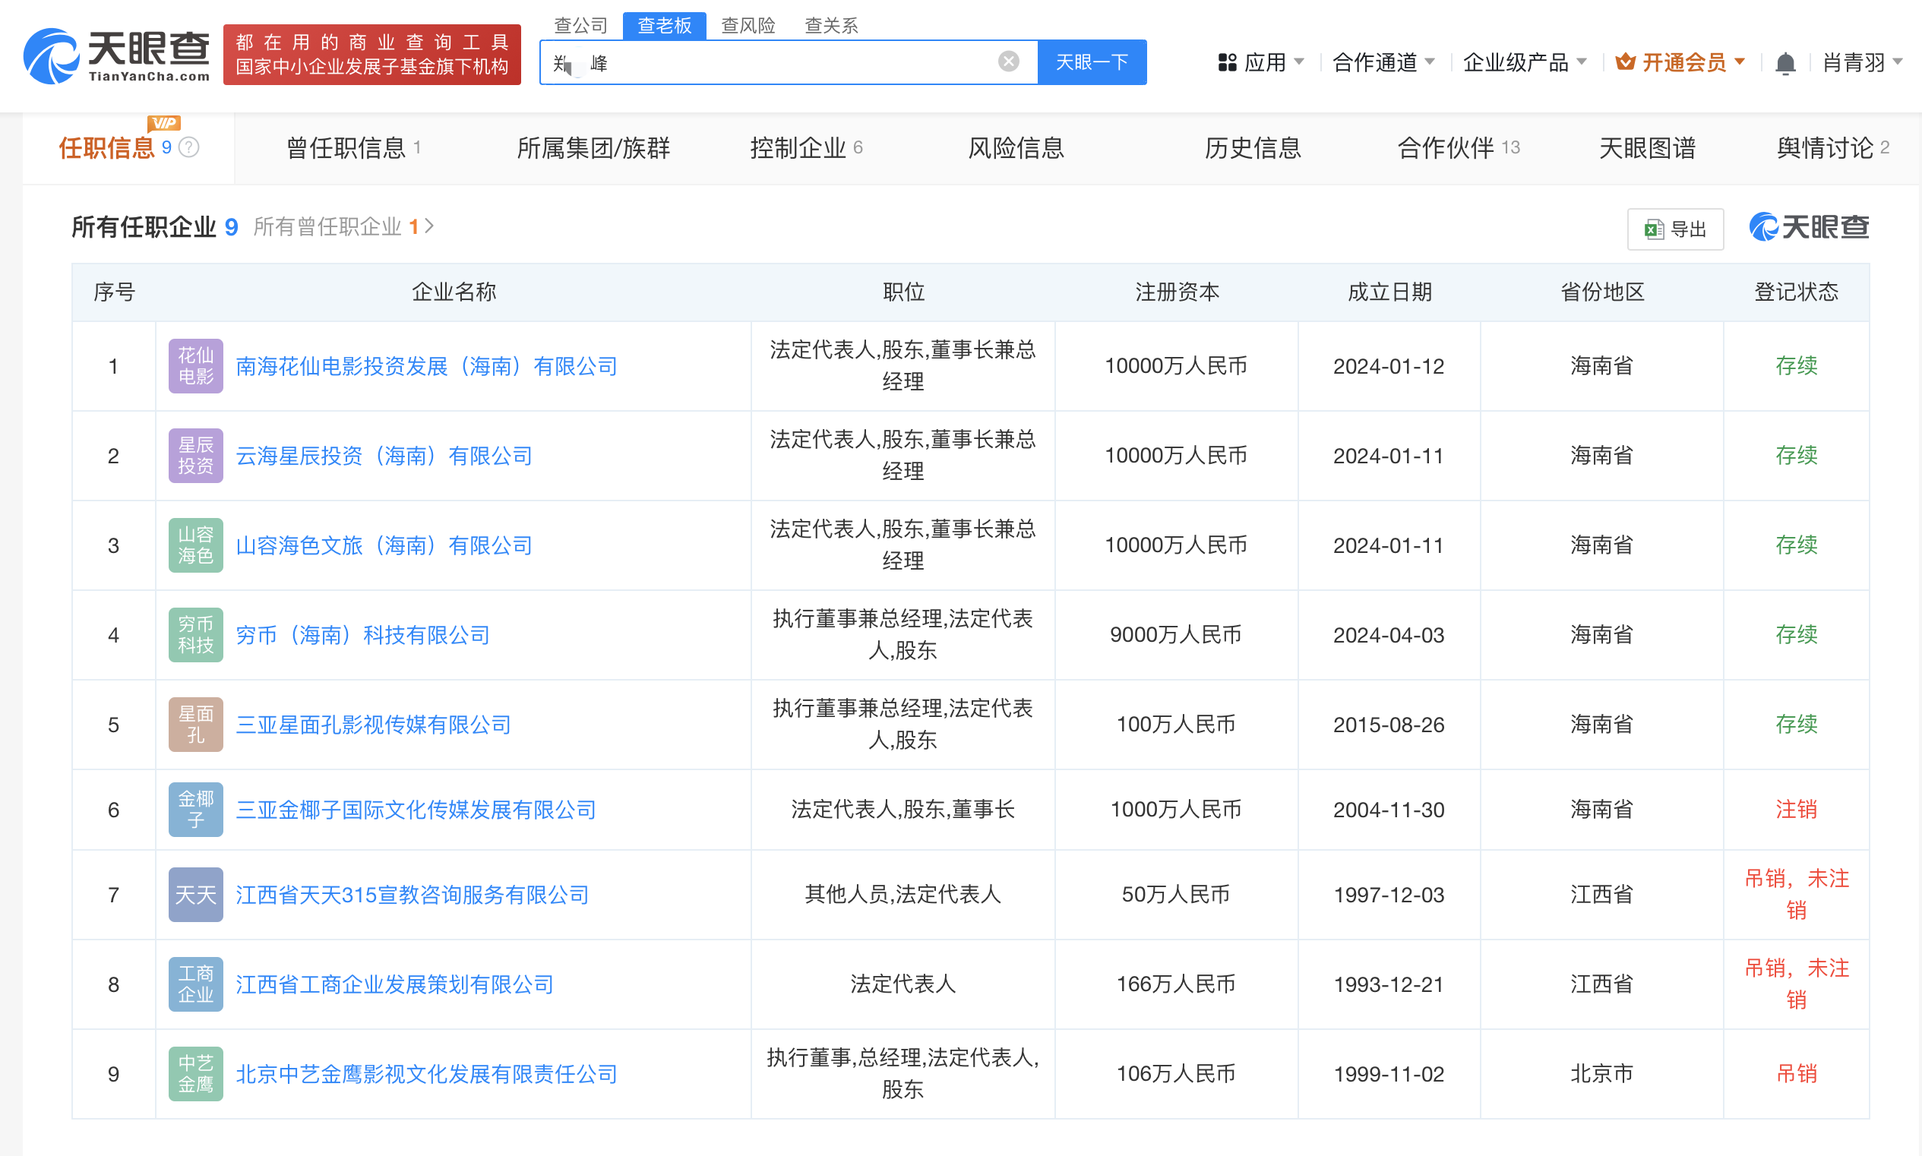The image size is (1922, 1156).
Task: Click the 天眼一下 search button
Action: coord(1092,61)
